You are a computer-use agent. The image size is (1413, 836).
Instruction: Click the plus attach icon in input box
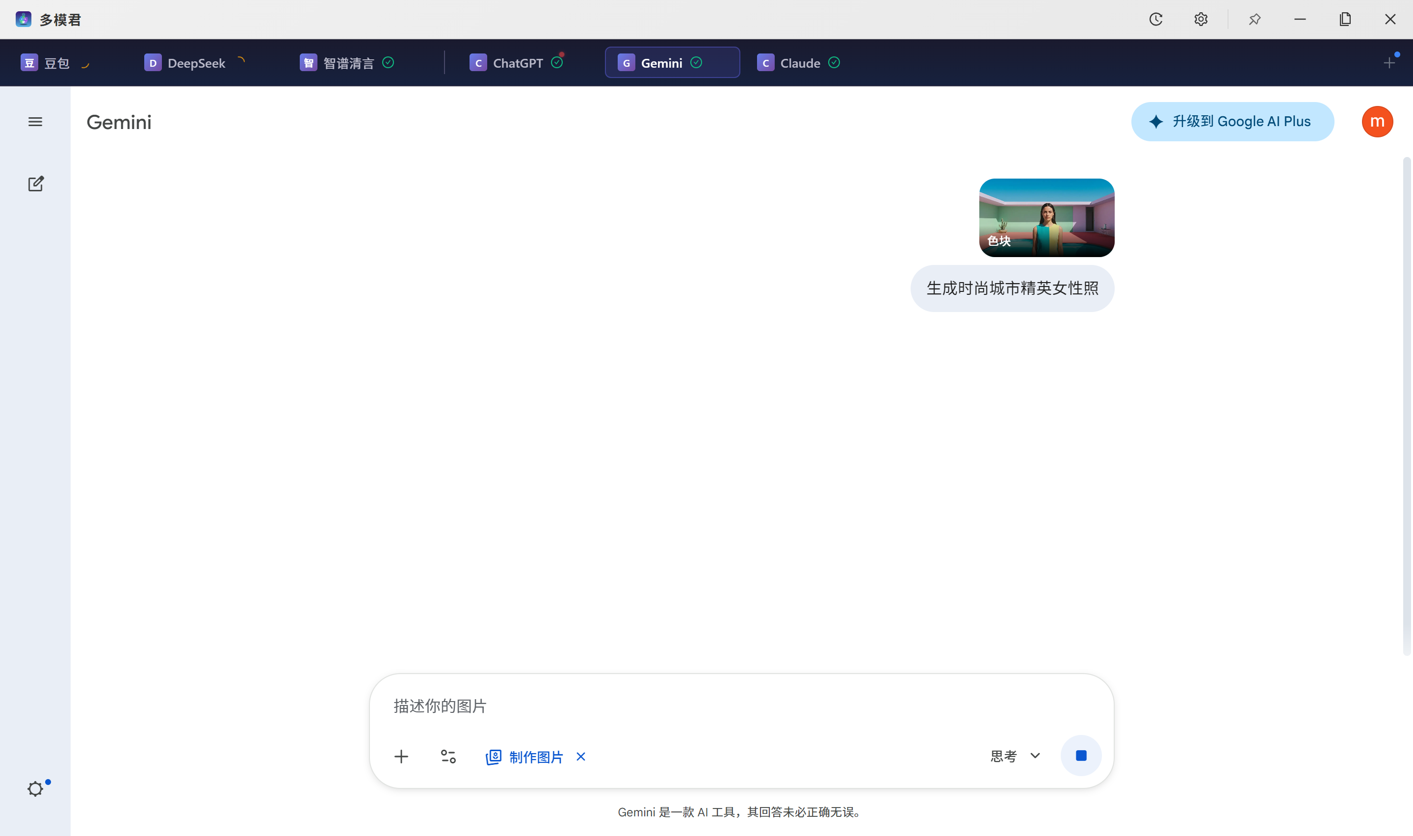tap(401, 757)
